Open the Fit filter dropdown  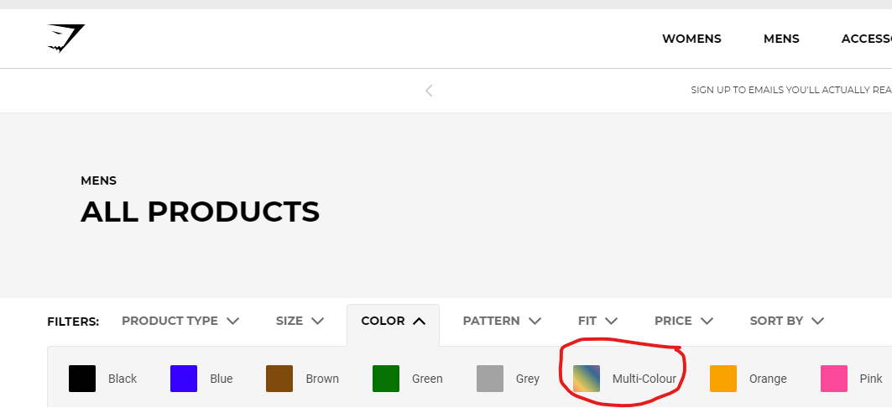tap(597, 321)
